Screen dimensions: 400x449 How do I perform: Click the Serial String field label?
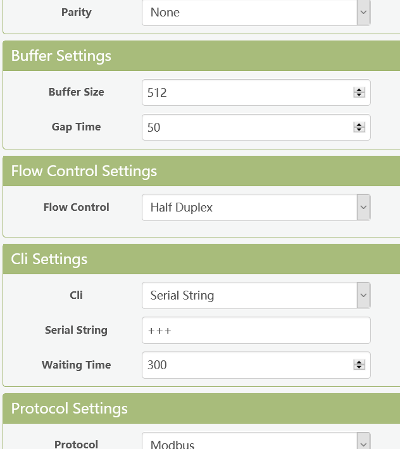pos(76,330)
